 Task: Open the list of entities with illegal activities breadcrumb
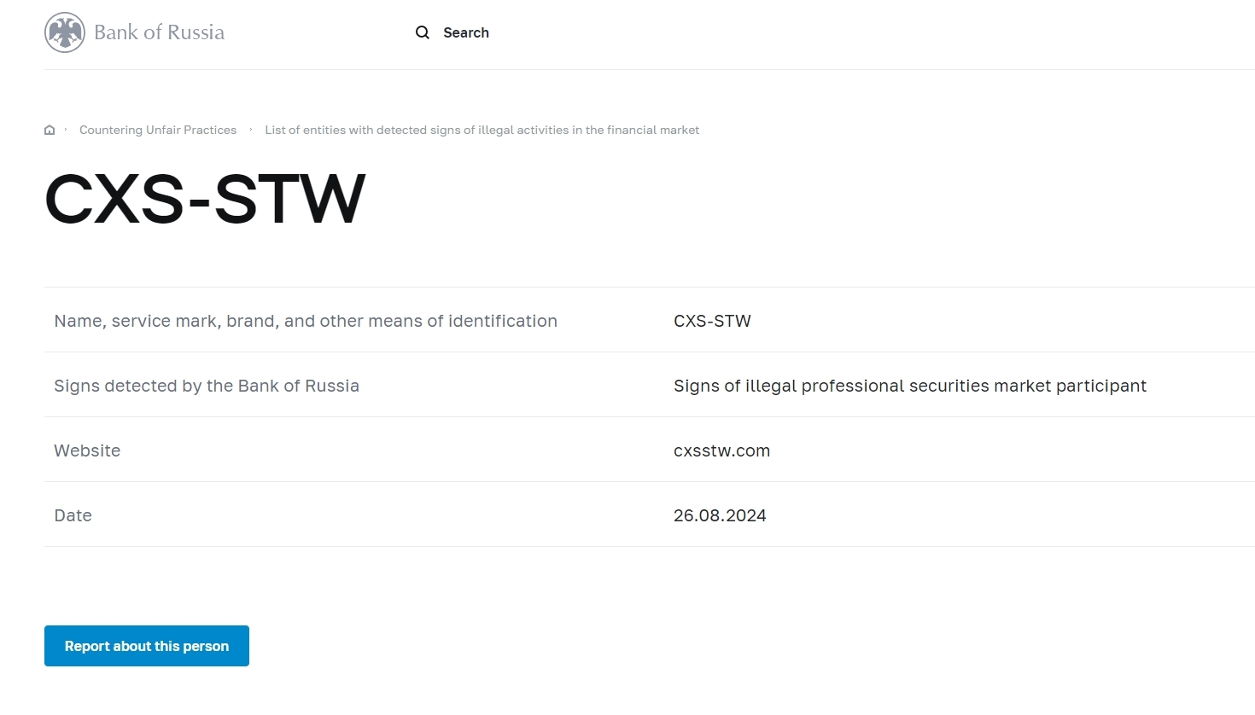(482, 130)
